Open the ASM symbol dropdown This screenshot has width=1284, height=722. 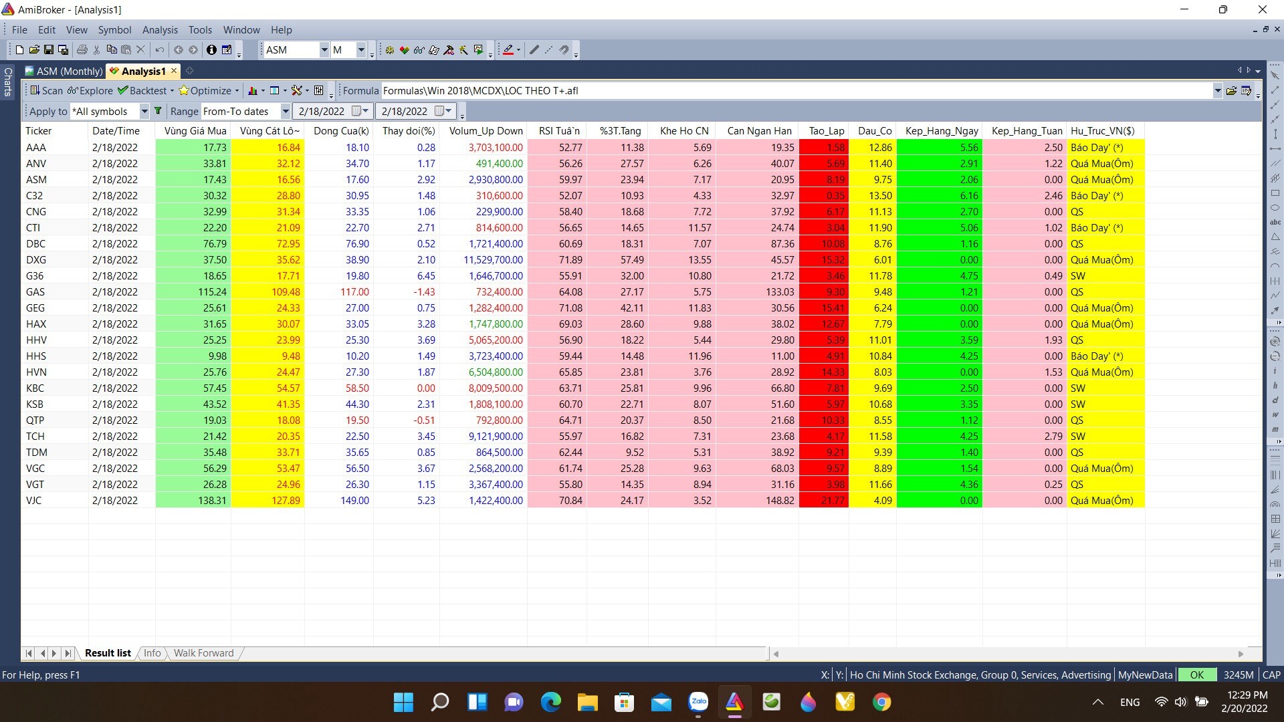click(324, 49)
